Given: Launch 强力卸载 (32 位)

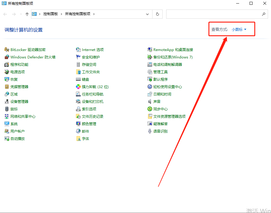Looking at the screenshot, I should (x=94, y=87).
